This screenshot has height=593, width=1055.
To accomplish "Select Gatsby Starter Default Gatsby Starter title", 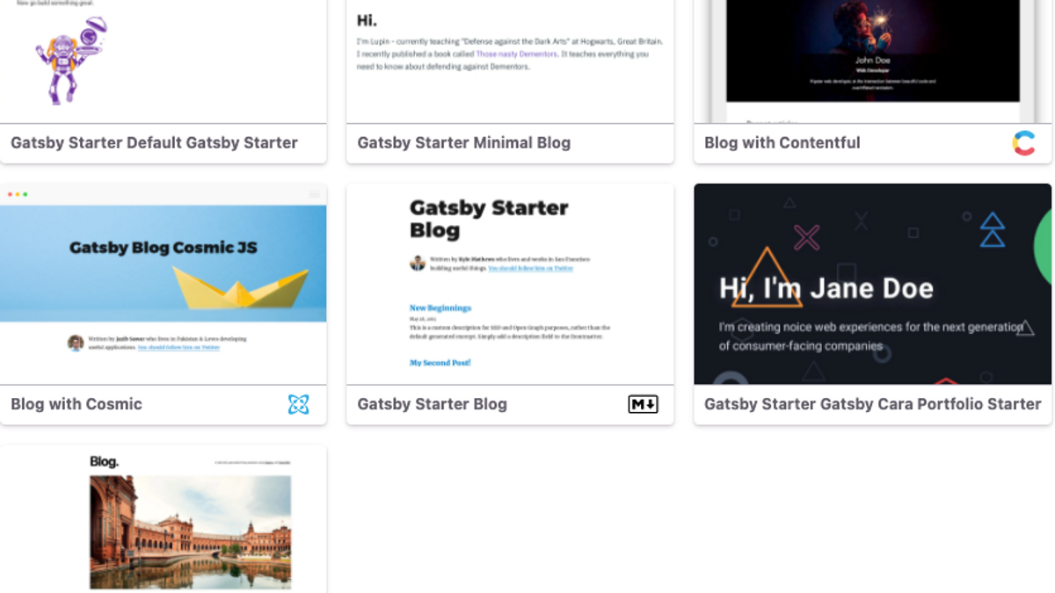I will (154, 142).
